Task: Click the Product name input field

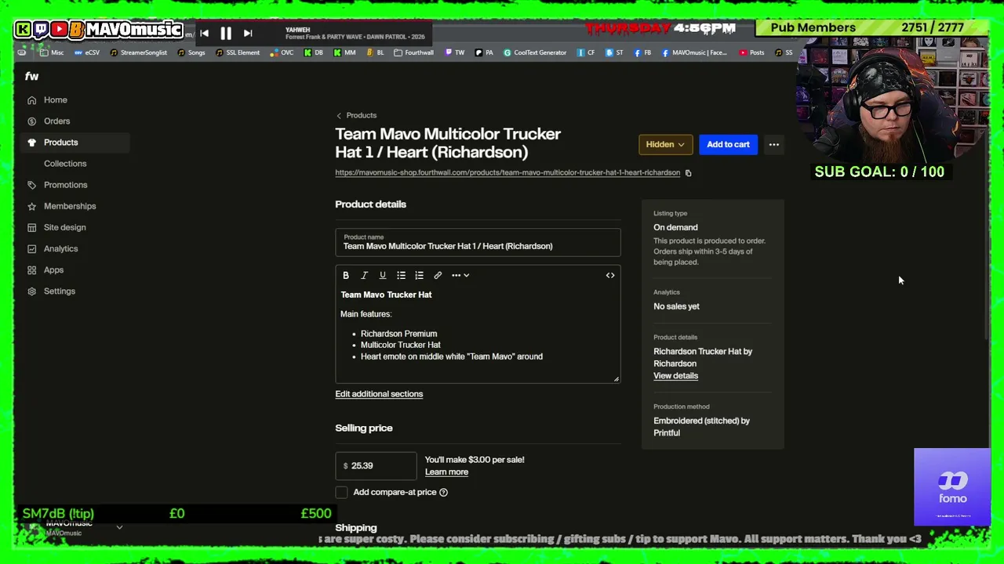Action: pos(478,242)
